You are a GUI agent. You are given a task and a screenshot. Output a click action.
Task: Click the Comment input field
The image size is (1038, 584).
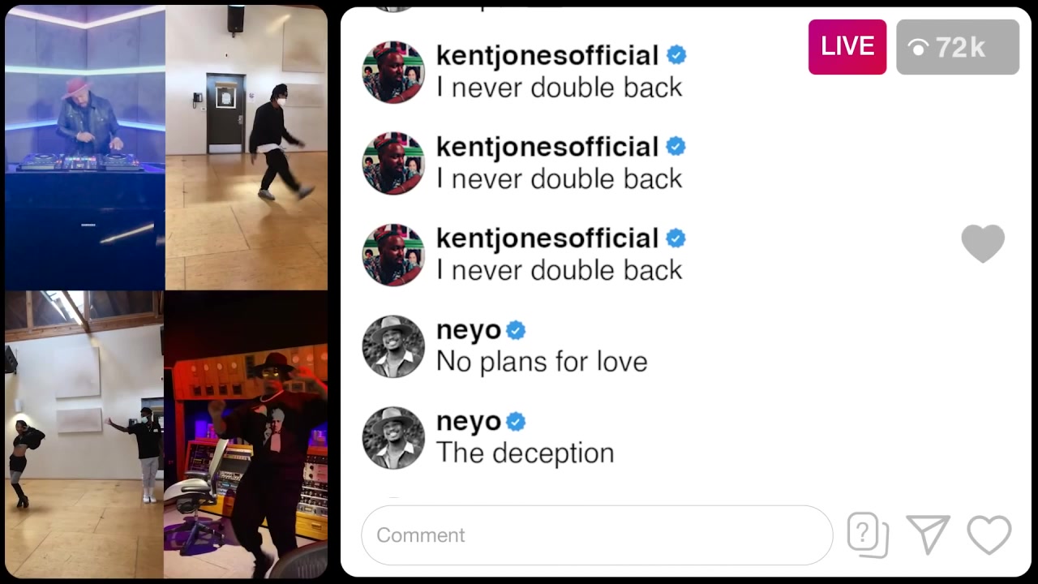(x=597, y=535)
